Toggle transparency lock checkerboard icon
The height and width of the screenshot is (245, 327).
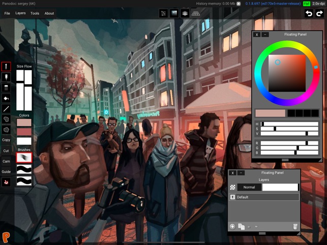pos(232,187)
